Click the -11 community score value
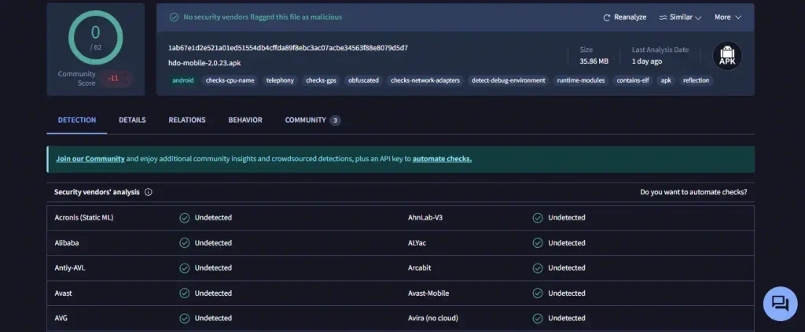This screenshot has height=332, width=805. click(113, 79)
